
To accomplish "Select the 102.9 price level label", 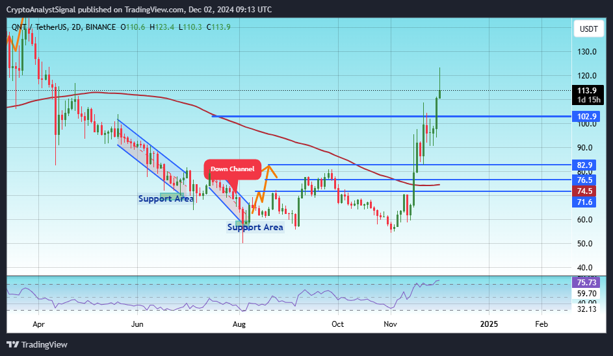I will [587, 116].
